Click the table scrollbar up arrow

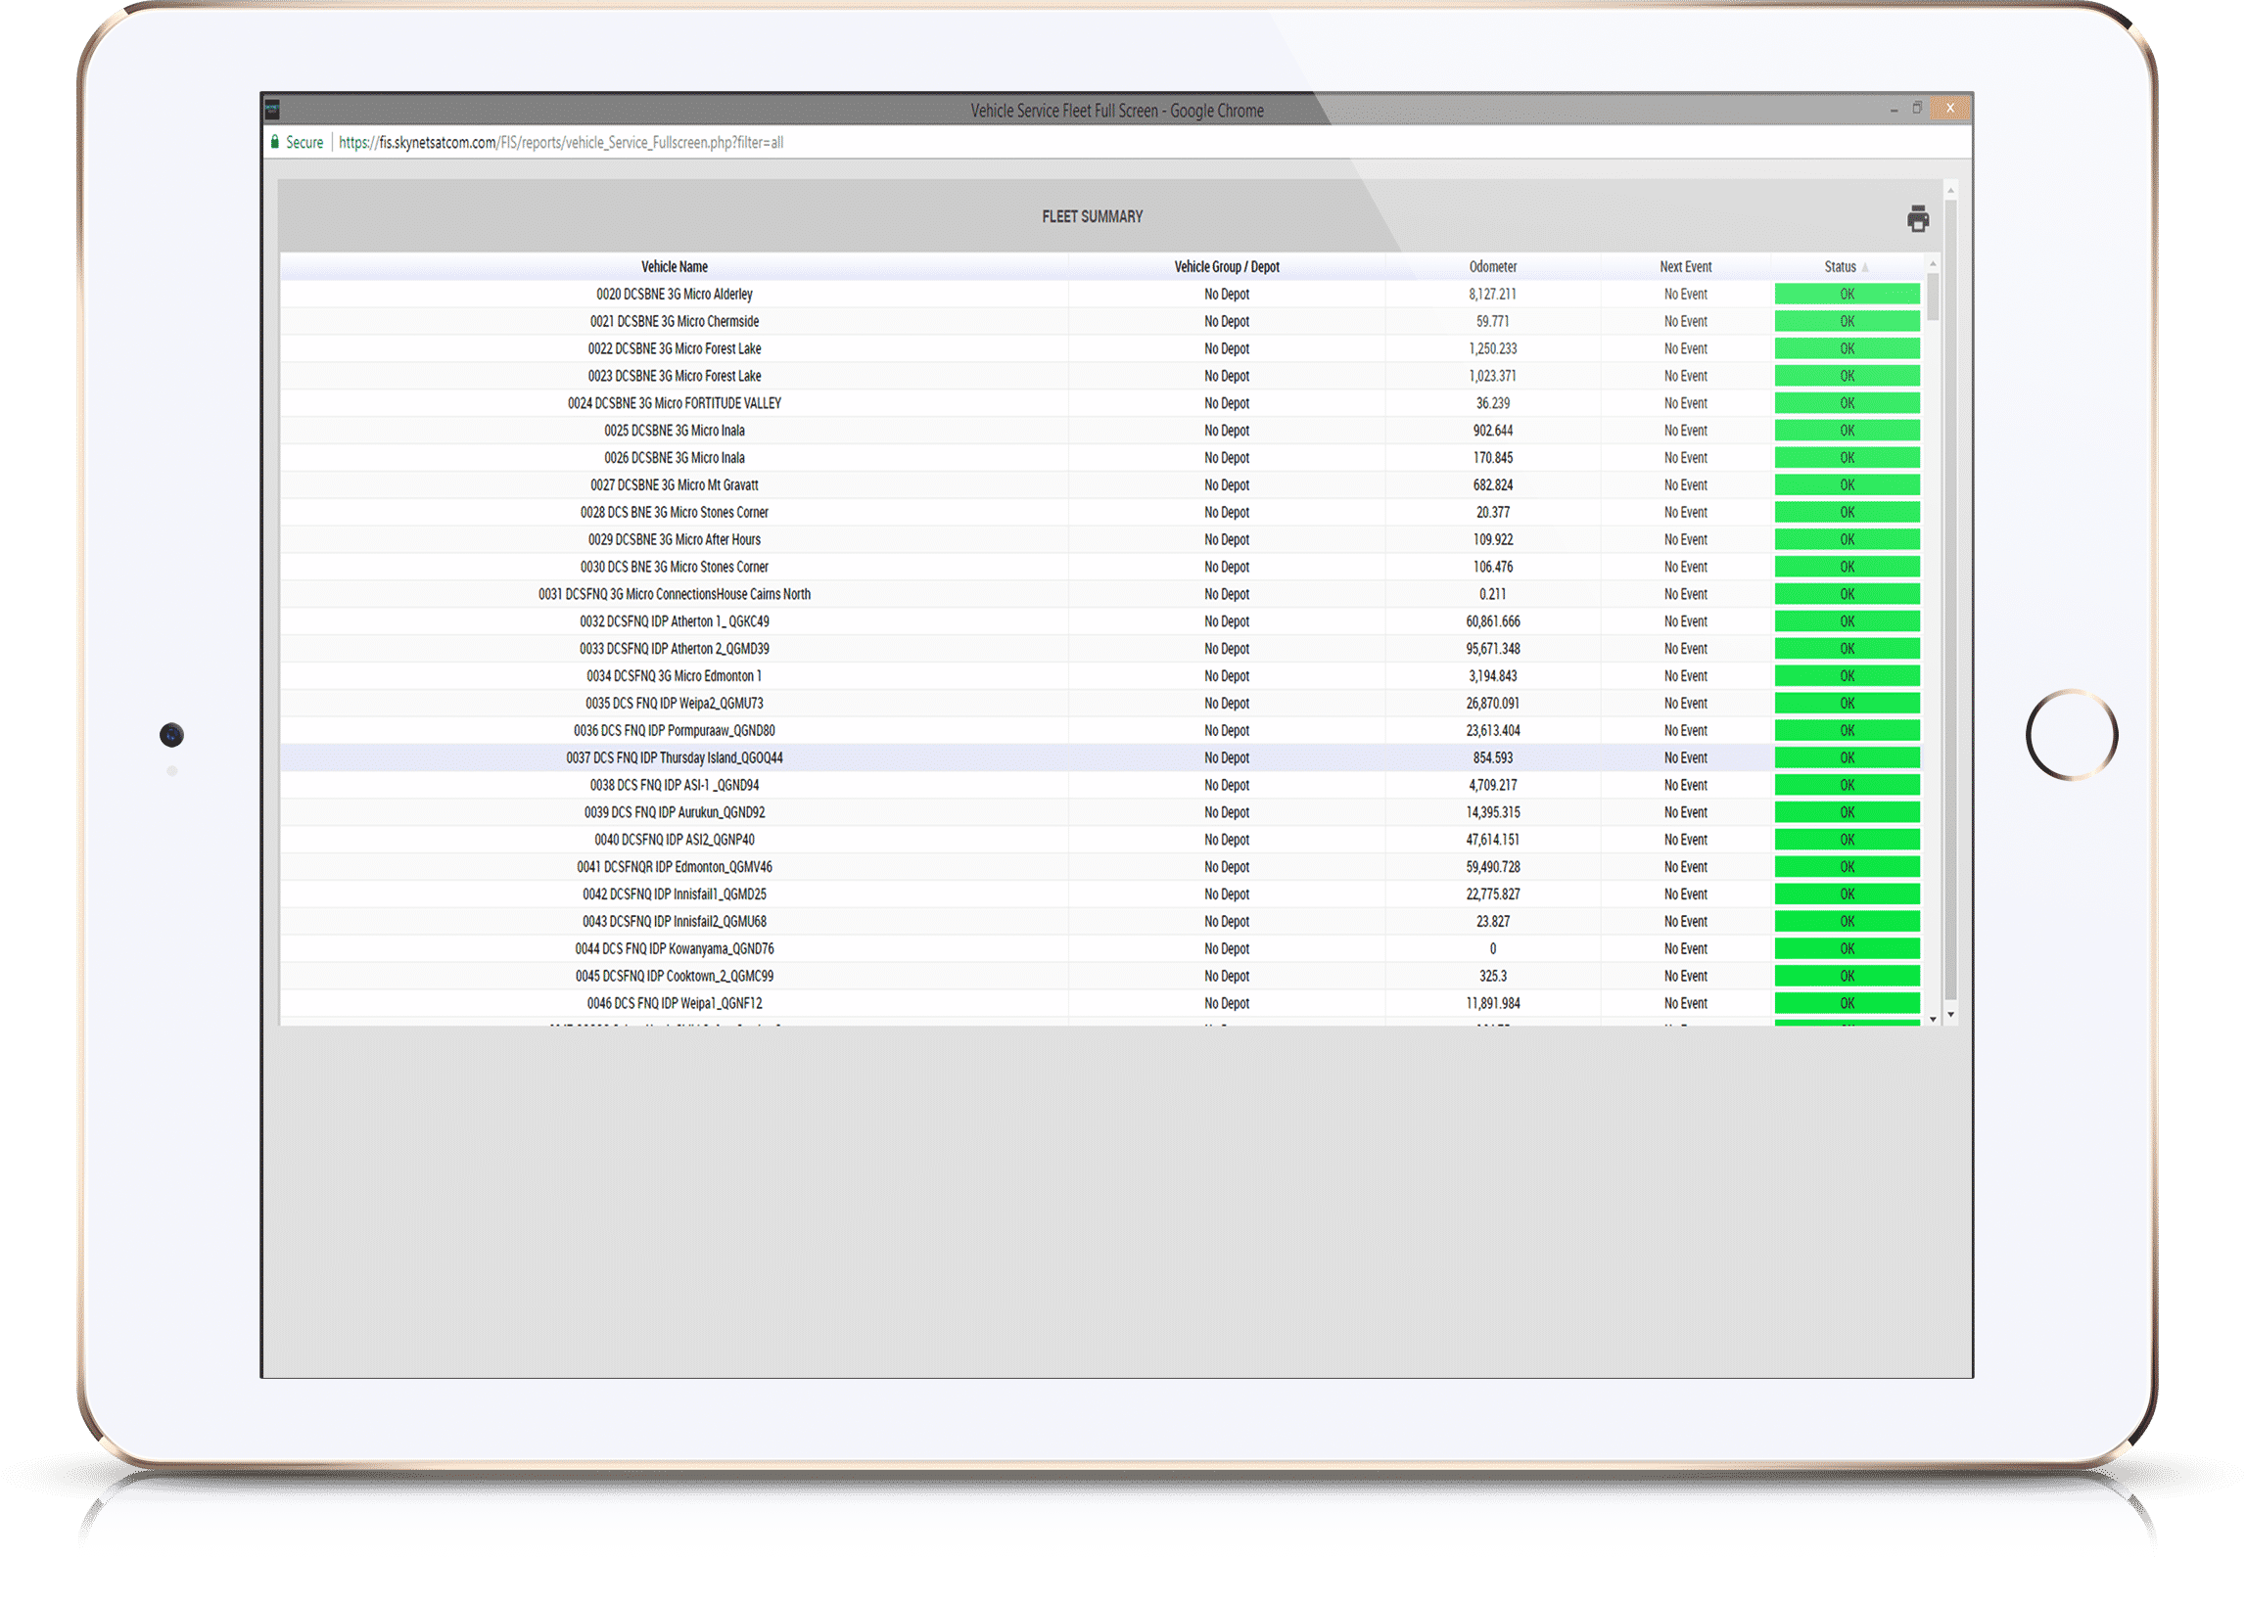click(1933, 262)
